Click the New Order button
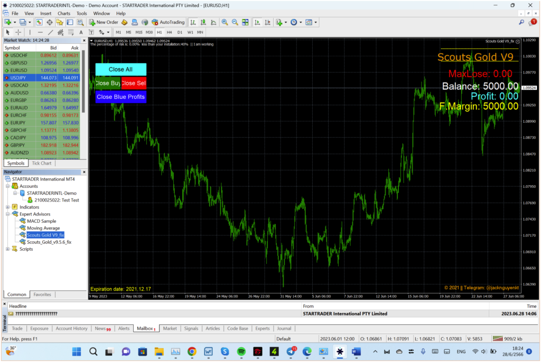Viewport: 541px width, 363px height. point(104,22)
